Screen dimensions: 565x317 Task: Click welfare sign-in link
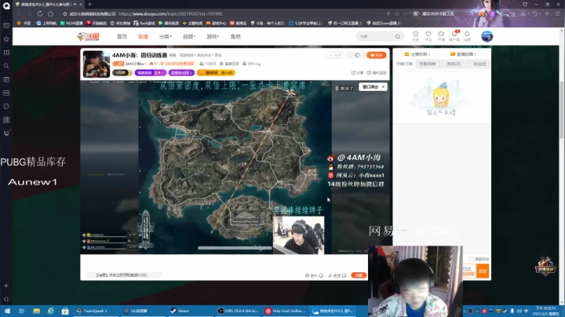[x=377, y=73]
